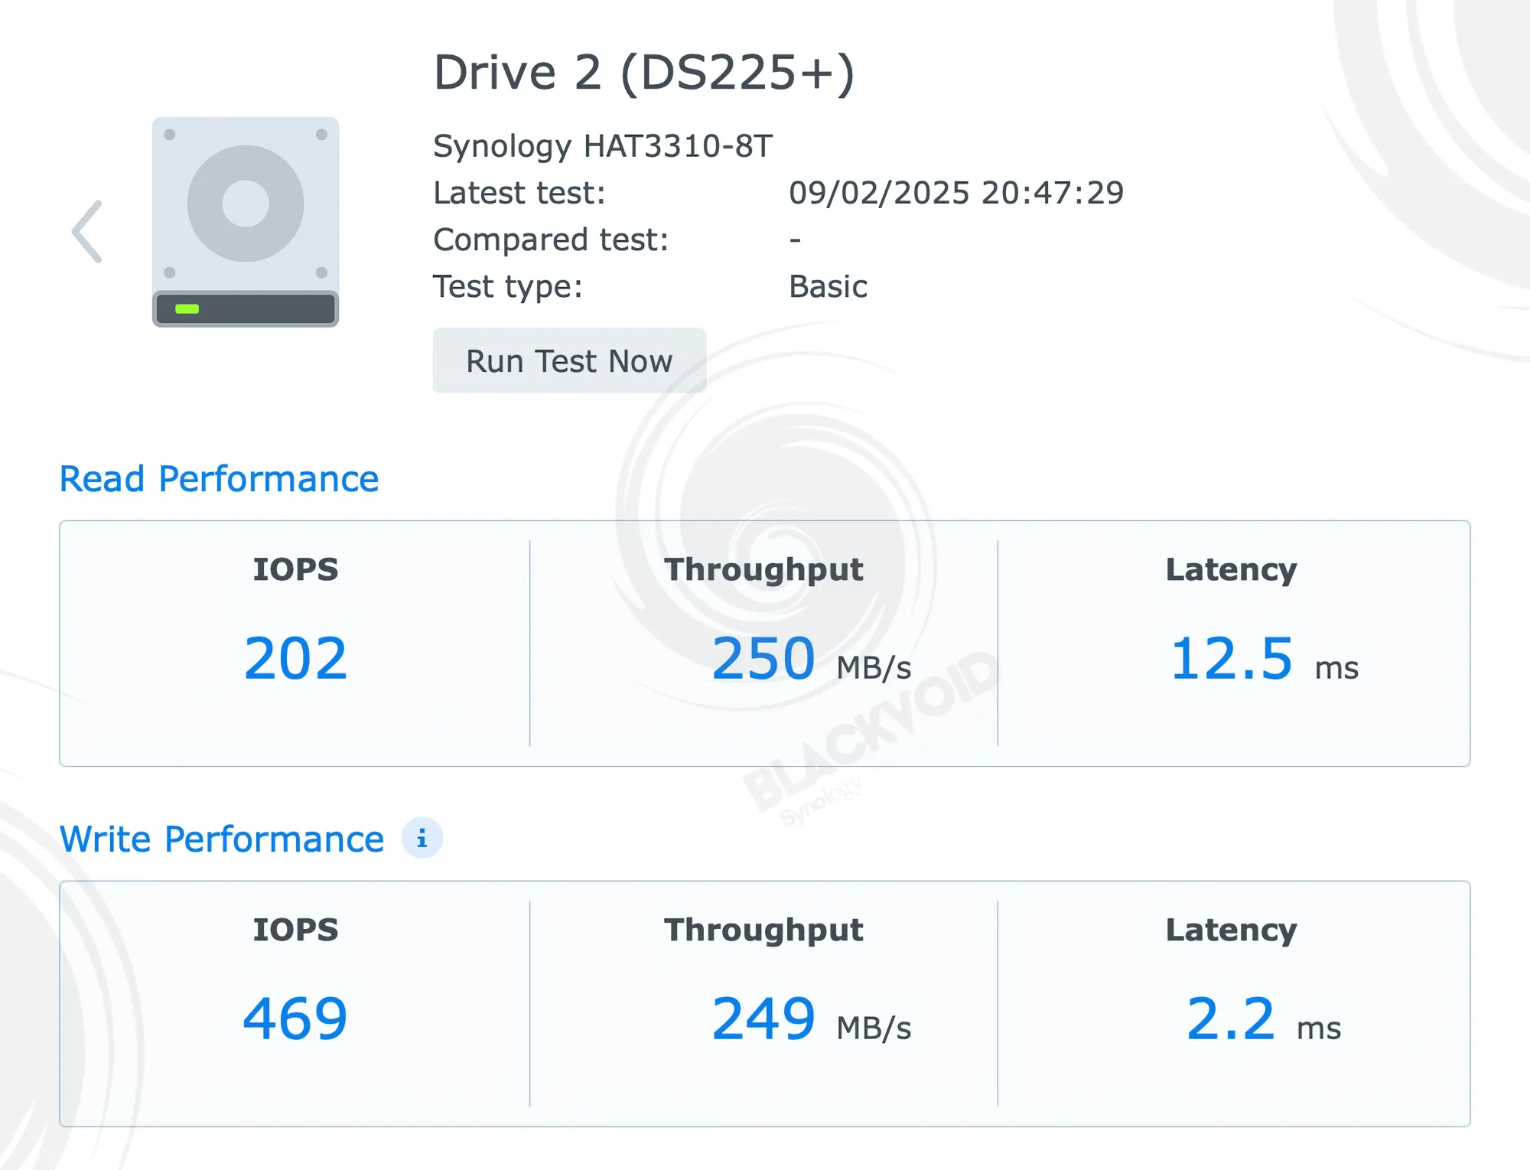Screen dimensions: 1530x1170
Task: Select the Basic test type value
Action: pyautogui.click(x=828, y=287)
